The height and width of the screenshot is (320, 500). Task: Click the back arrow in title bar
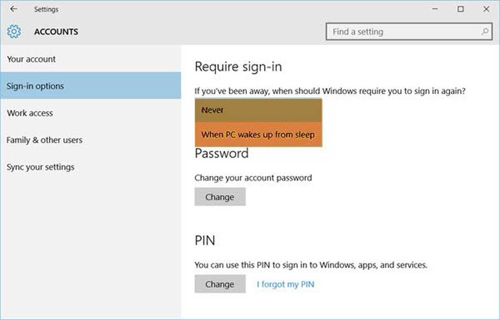tap(13, 9)
